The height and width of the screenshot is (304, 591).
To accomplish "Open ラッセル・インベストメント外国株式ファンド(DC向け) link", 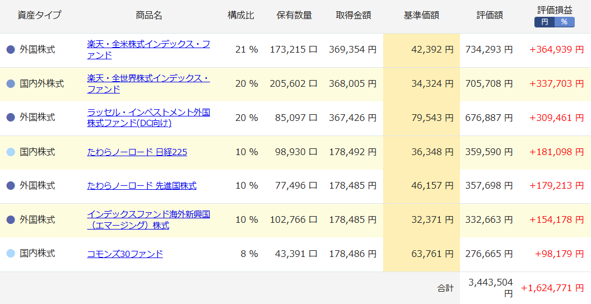I will coord(148,118).
